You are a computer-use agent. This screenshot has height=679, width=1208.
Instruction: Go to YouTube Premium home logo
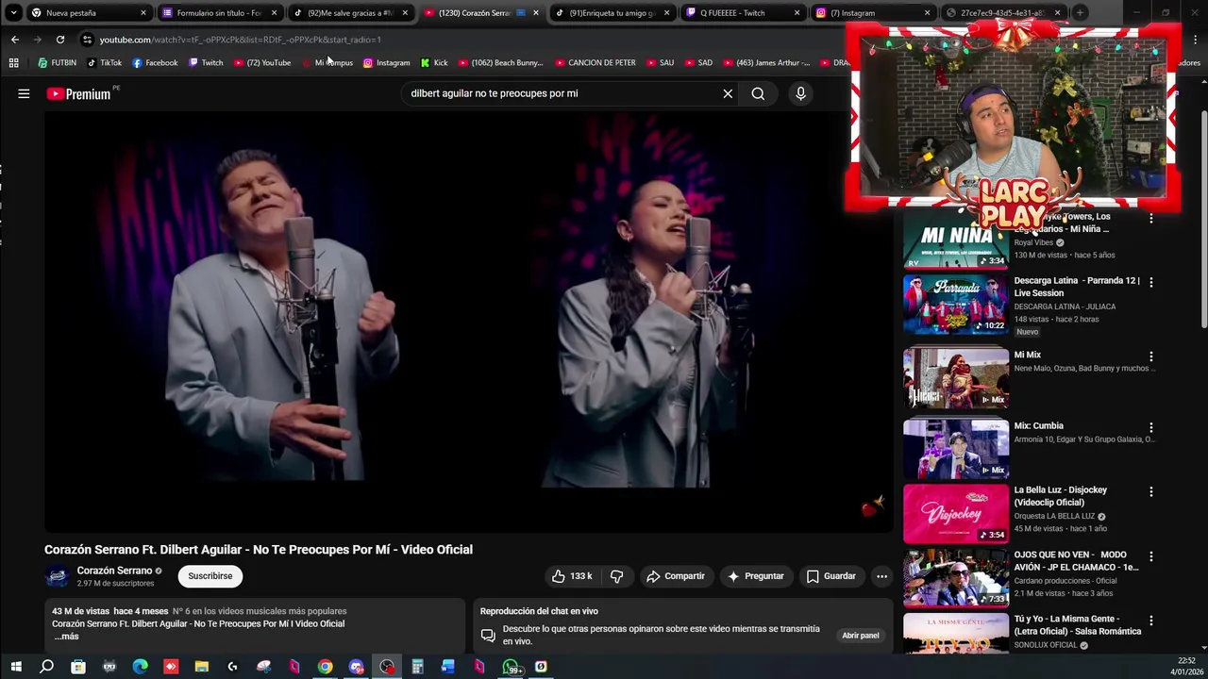pos(78,93)
